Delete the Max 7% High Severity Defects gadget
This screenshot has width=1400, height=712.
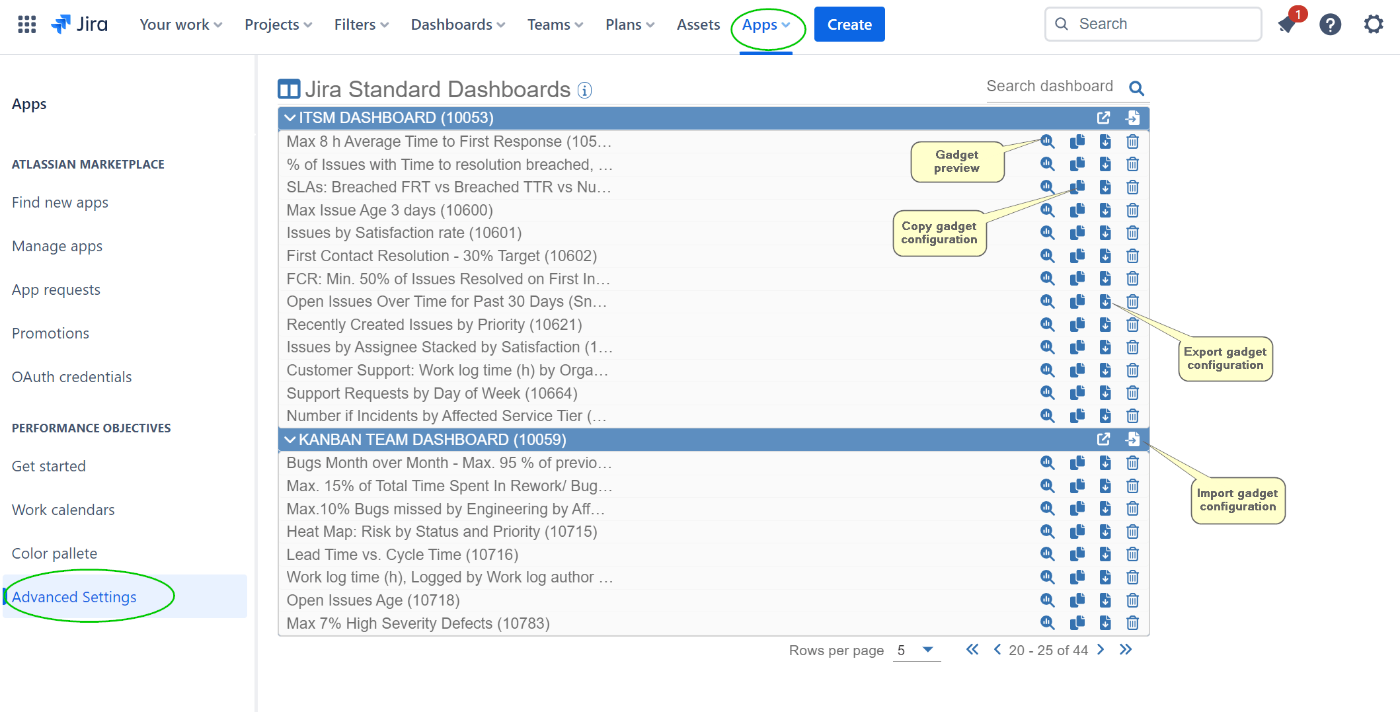1132,623
